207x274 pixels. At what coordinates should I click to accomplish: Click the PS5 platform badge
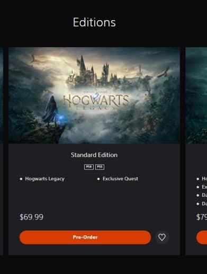coord(100,167)
